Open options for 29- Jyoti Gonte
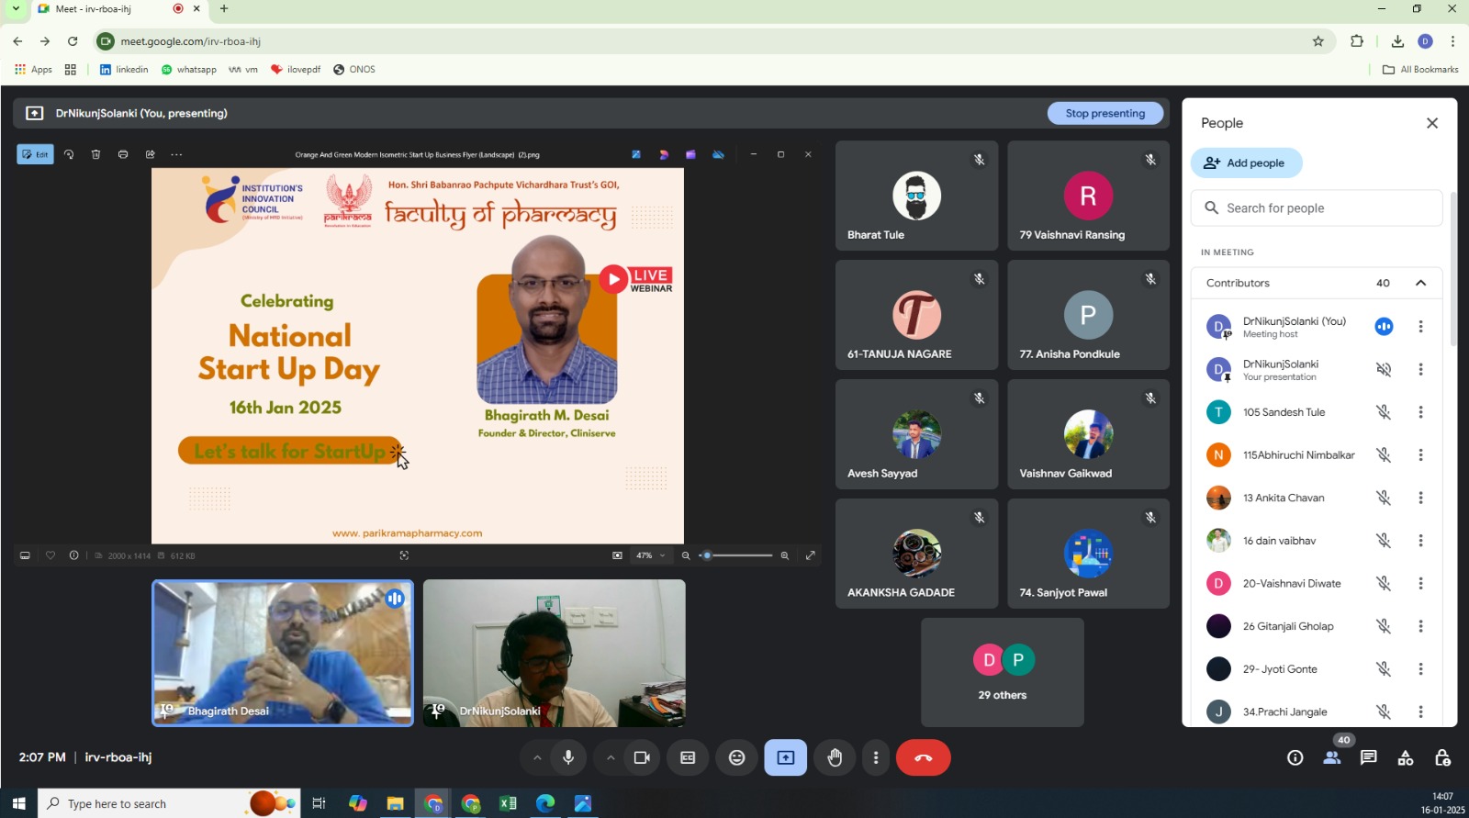 pos(1420,669)
